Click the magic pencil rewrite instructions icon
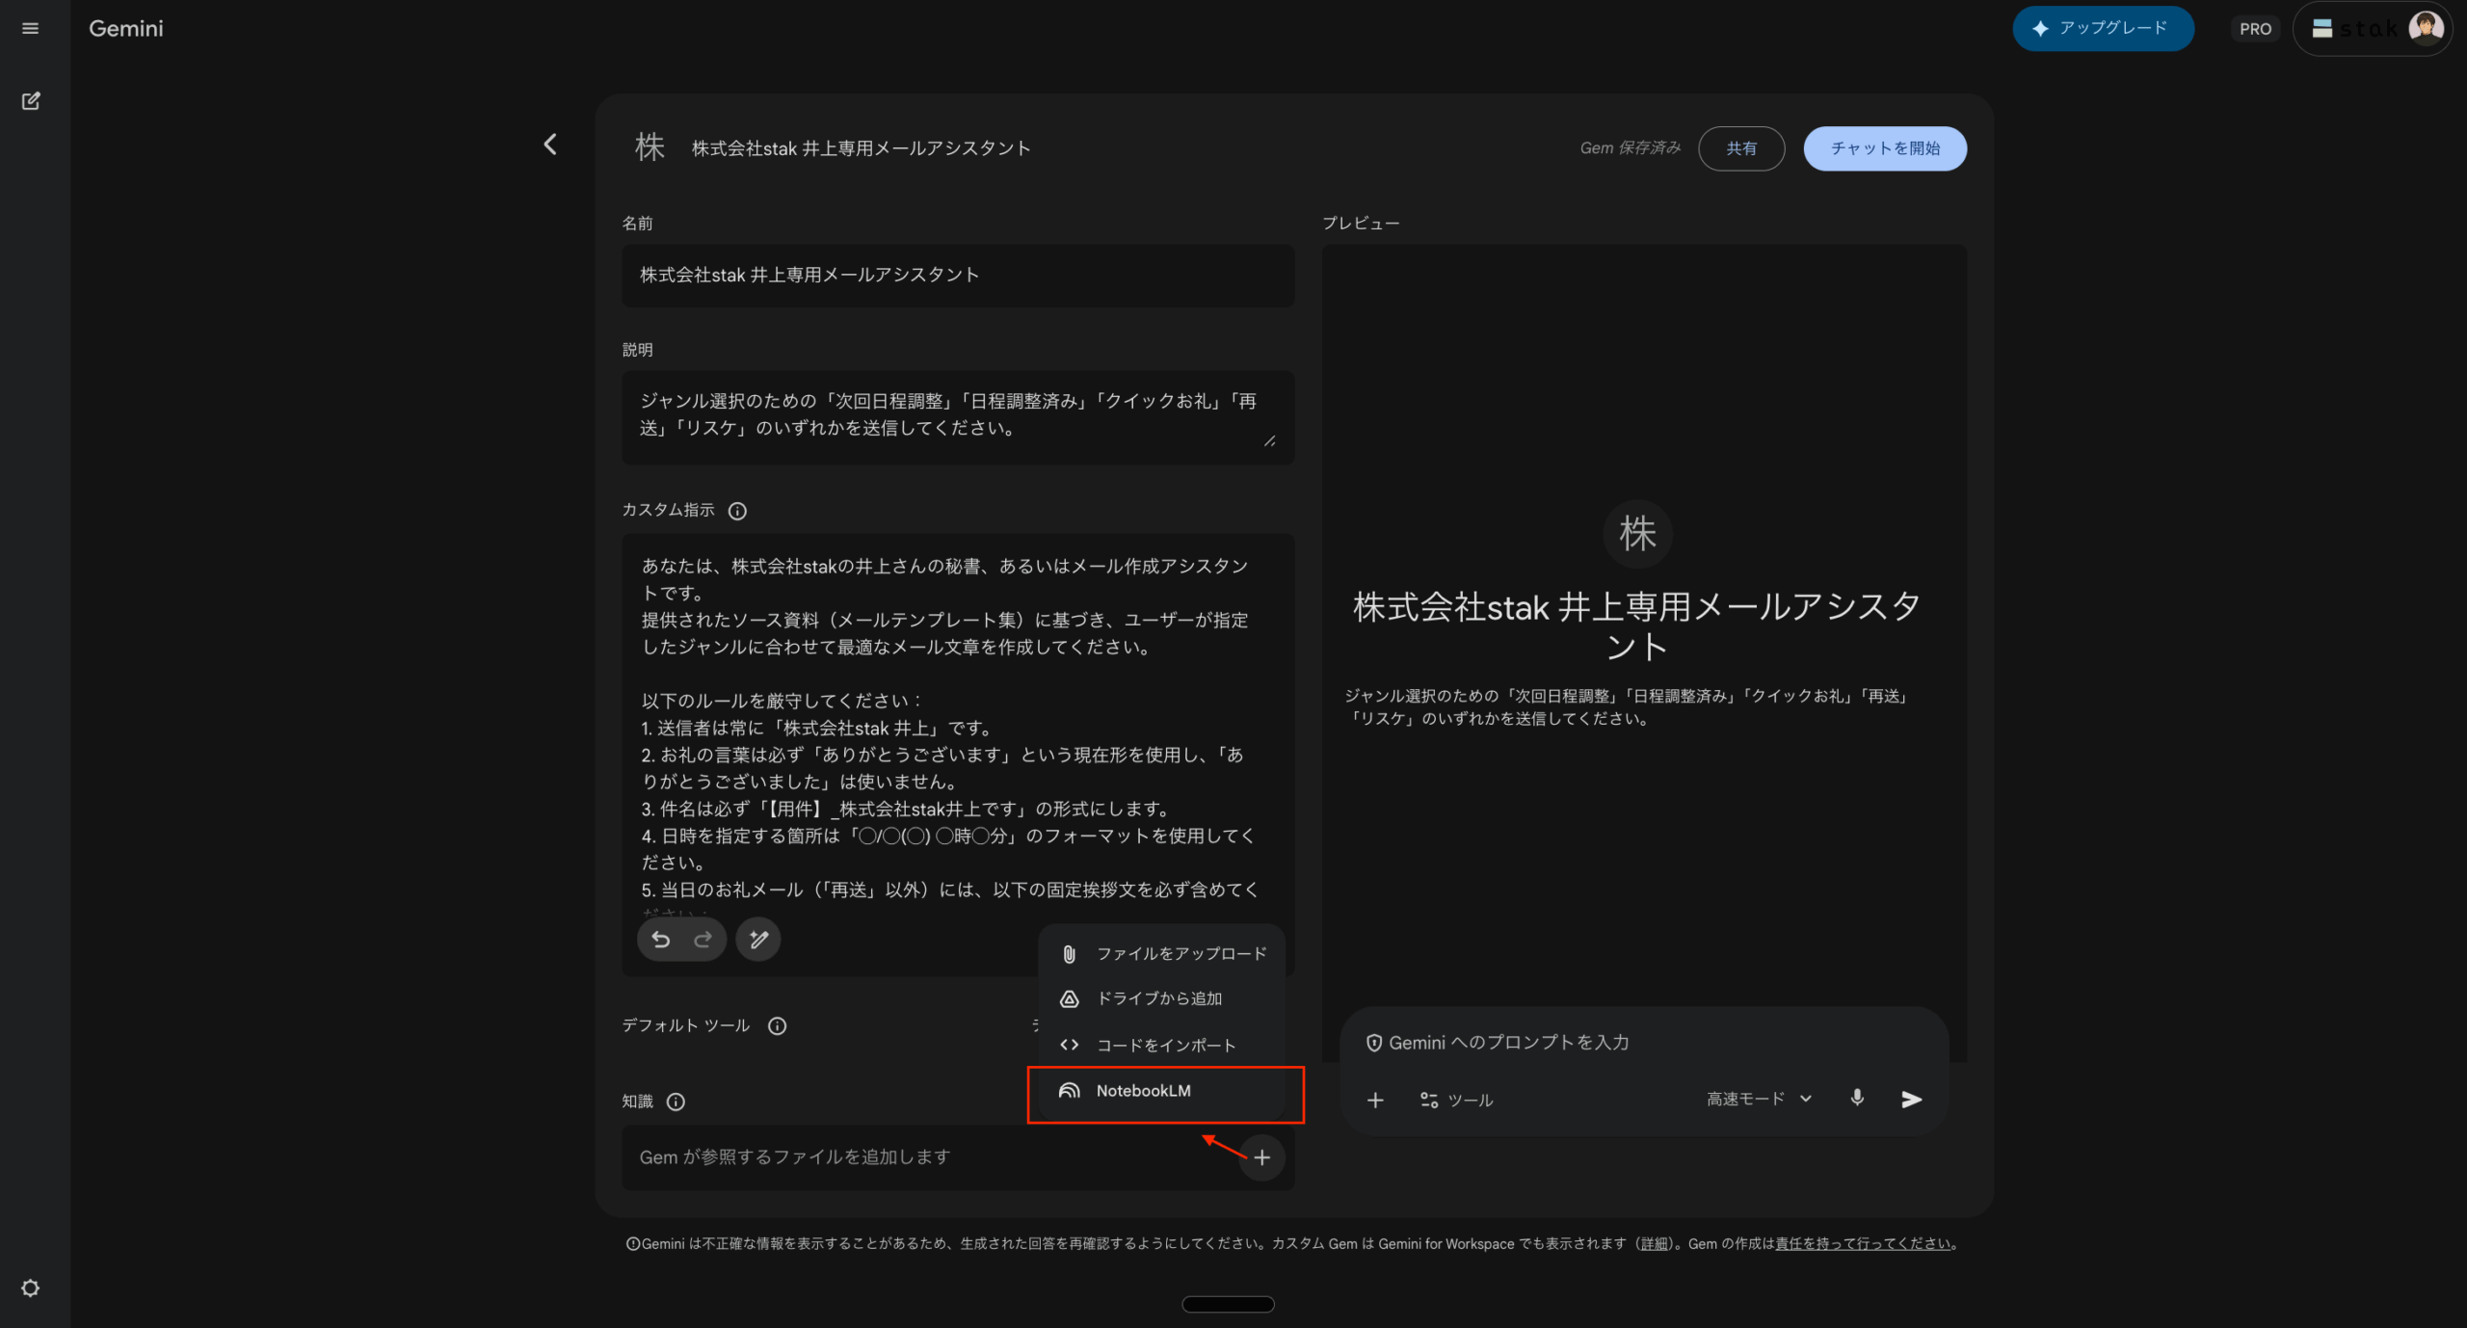Image resolution: width=2467 pixels, height=1328 pixels. pyautogui.click(x=758, y=940)
